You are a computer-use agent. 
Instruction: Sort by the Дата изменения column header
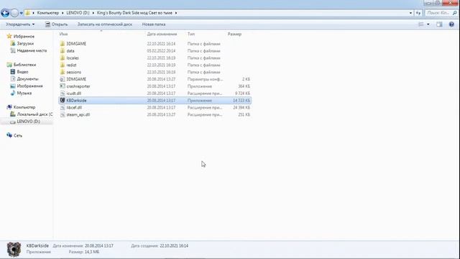pos(162,34)
